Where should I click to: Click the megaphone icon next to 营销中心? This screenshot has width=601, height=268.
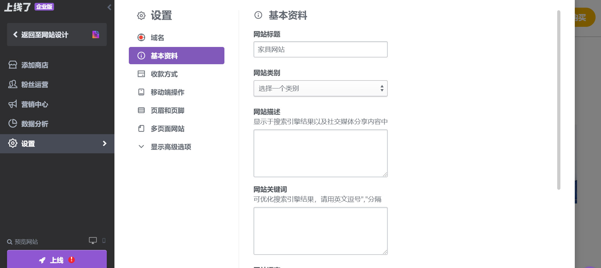tap(13, 104)
